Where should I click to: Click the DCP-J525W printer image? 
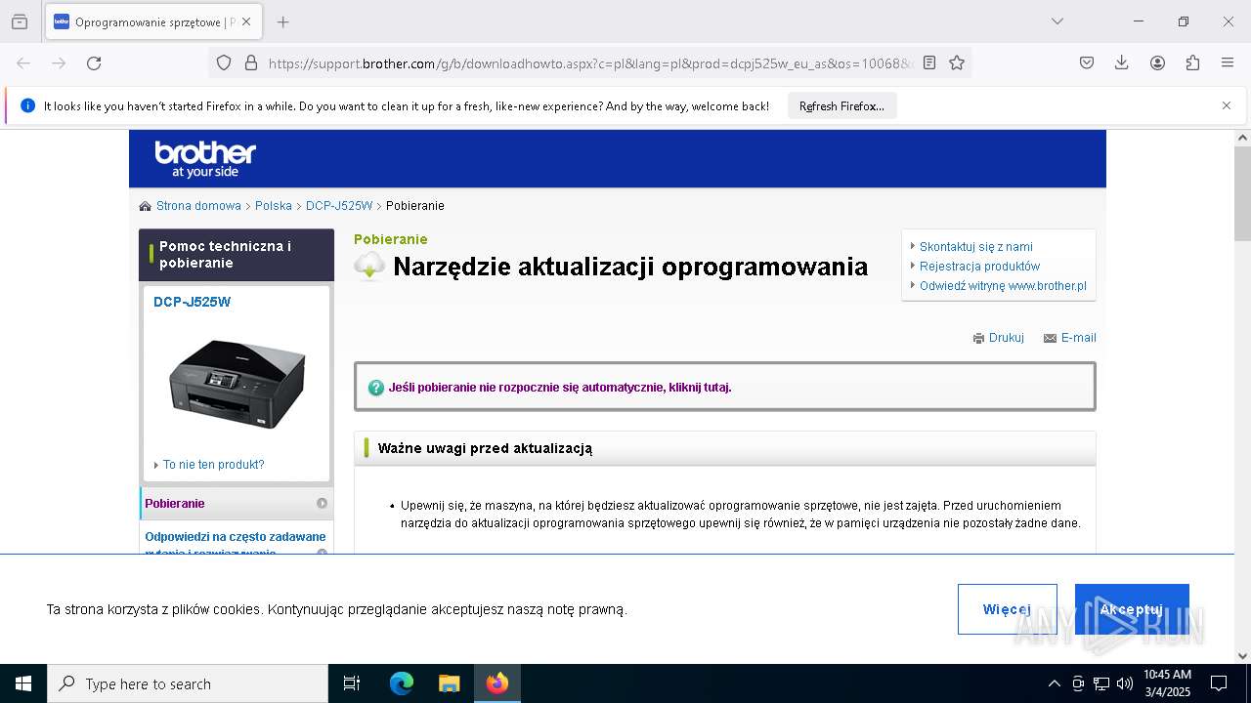(237, 384)
